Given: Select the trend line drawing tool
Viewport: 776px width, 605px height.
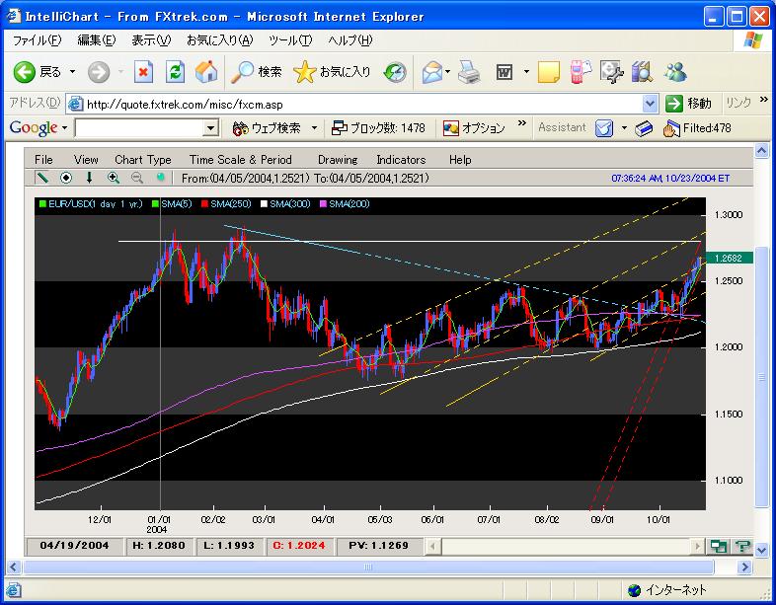Looking at the screenshot, I should (x=42, y=177).
